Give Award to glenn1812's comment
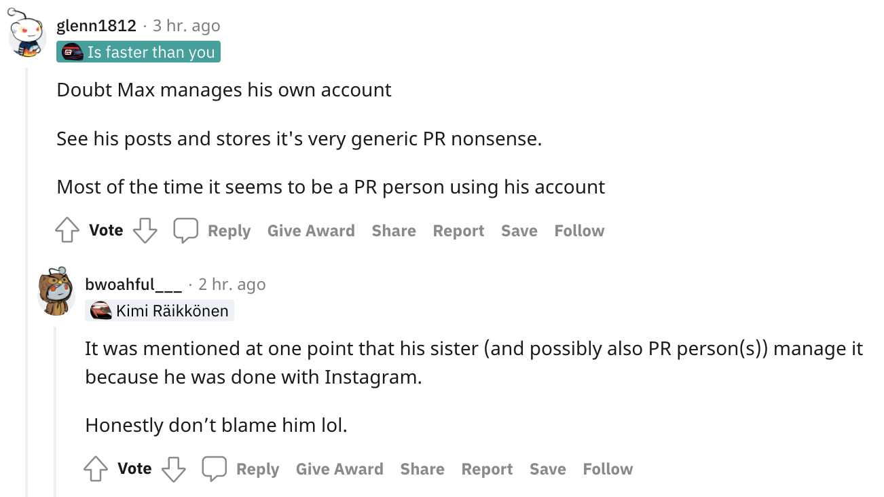Viewport: 884px width, 497px height. pyautogui.click(x=311, y=231)
